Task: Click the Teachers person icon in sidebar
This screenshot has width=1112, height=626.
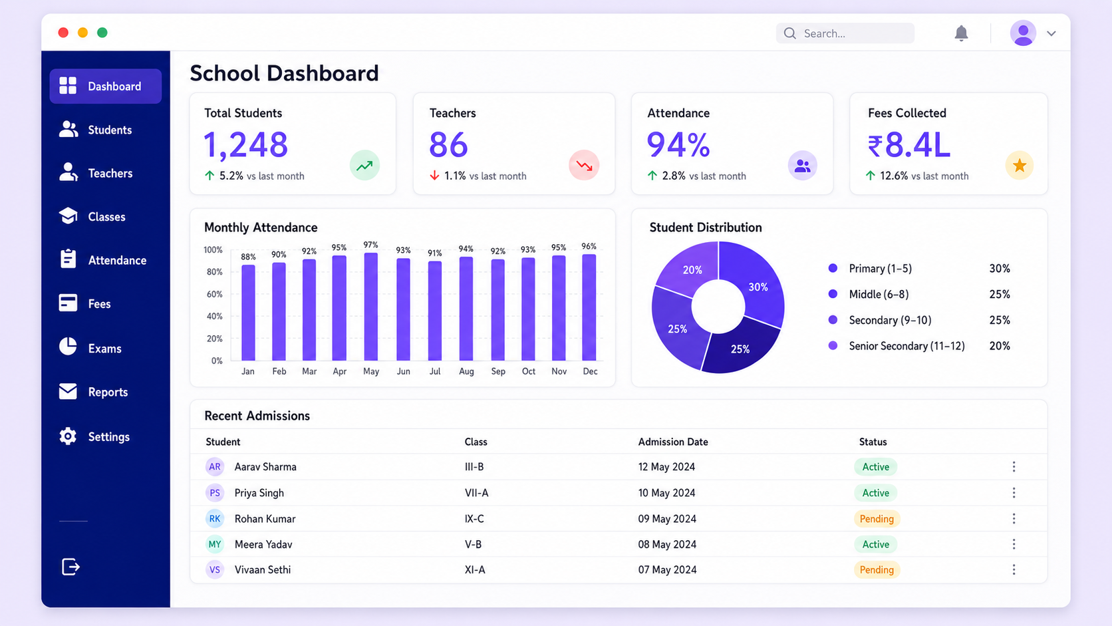Action: 69,172
